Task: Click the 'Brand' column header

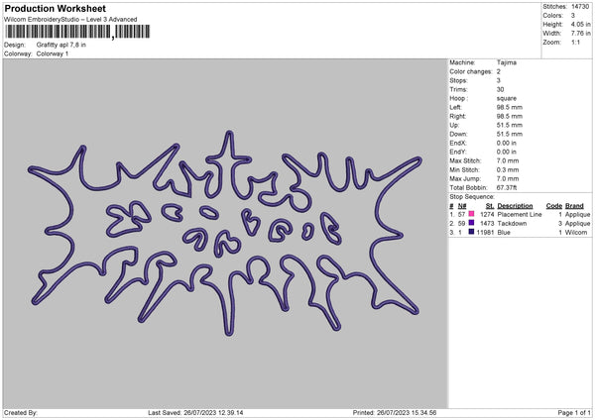Action: 574,206
